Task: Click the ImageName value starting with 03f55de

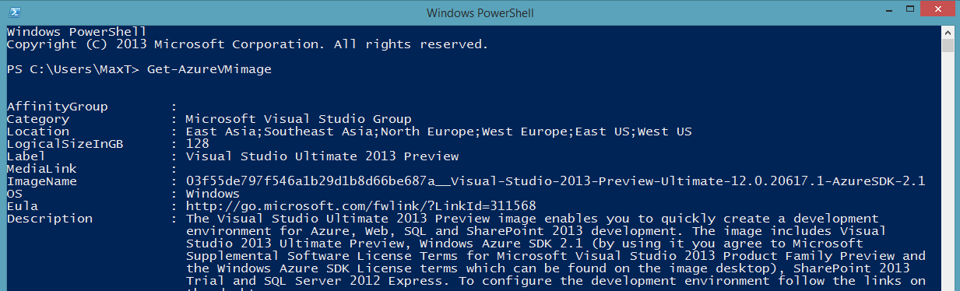Action: click(x=555, y=181)
